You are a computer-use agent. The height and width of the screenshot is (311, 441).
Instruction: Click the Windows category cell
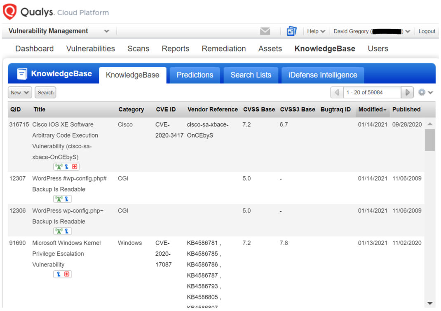[130, 243]
